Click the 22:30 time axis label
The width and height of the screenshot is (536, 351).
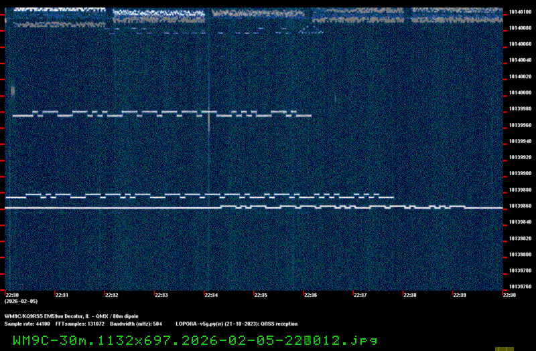(13, 295)
